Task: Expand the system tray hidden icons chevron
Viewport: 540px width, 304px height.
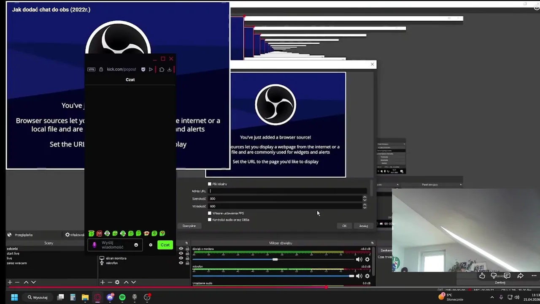Action: [x=492, y=297]
